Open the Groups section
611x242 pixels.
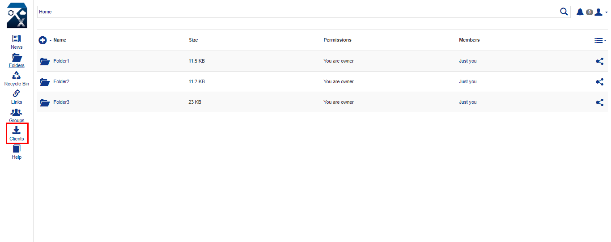pyautogui.click(x=17, y=115)
